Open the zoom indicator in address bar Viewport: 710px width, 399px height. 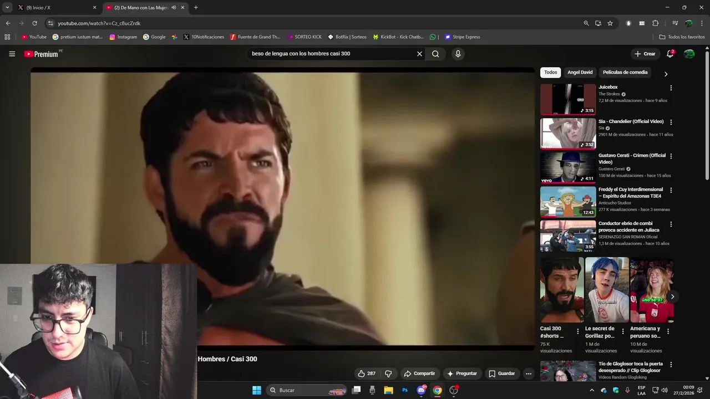tap(586, 23)
